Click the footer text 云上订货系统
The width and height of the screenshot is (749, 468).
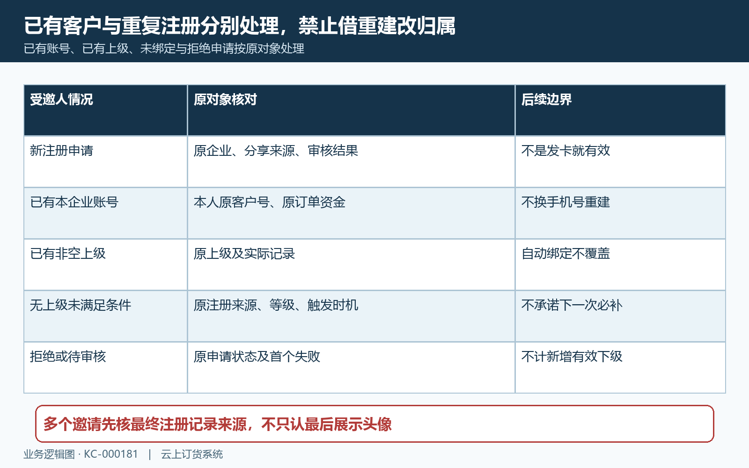[192, 454]
